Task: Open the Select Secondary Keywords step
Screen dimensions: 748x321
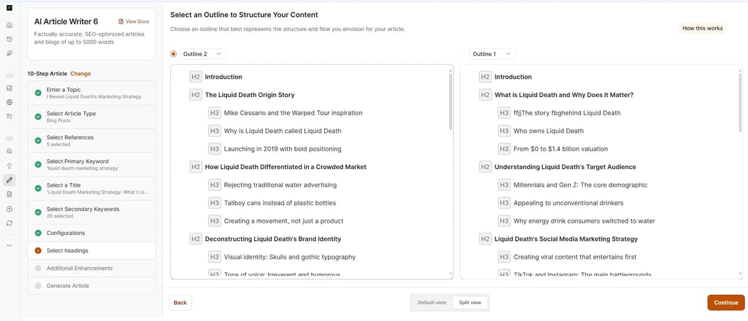Action: pyautogui.click(x=92, y=212)
